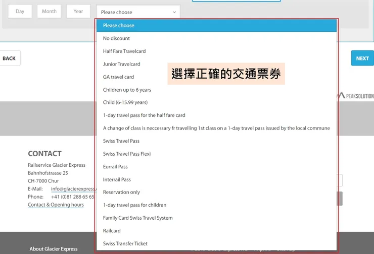Select 'Child (6-15.99 years)' option
The width and height of the screenshot is (374, 254).
217,102
